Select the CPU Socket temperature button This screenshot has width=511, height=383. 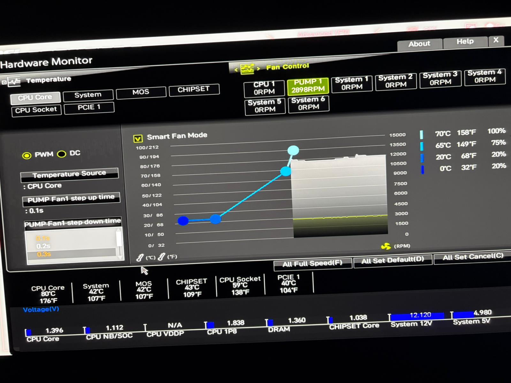(x=36, y=110)
